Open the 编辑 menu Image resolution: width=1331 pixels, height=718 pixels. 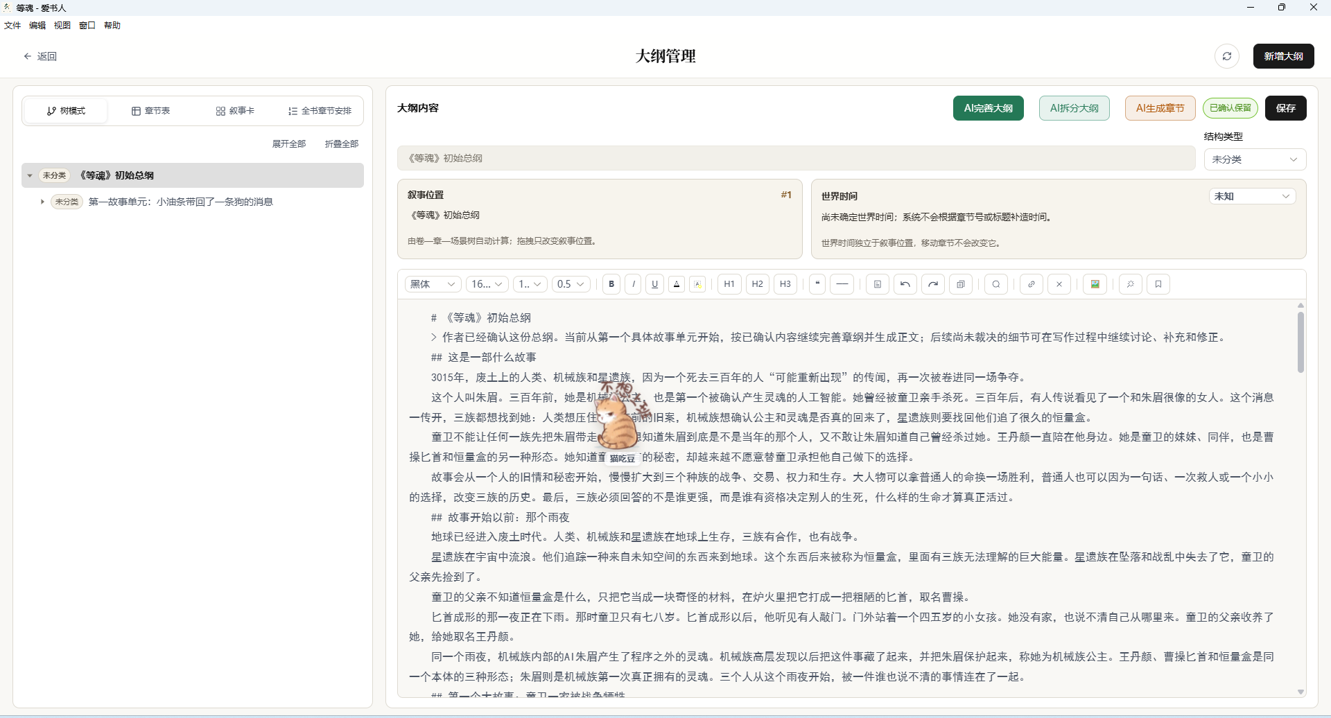37,26
